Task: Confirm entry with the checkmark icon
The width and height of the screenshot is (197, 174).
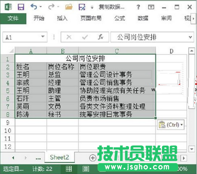Action: pyautogui.click(x=85, y=37)
